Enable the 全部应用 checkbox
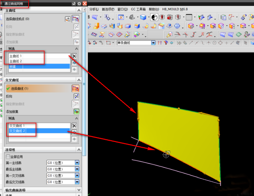The height and width of the screenshot is (196, 254). tap(8, 156)
